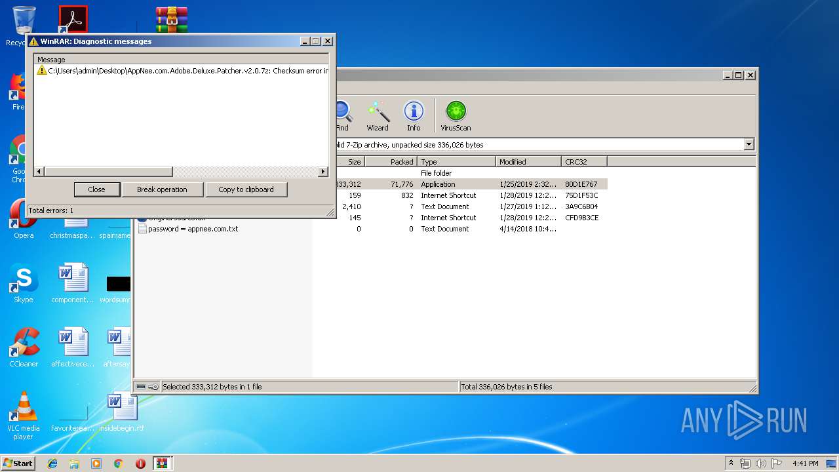Open Windows Explorer from taskbar

(74, 463)
